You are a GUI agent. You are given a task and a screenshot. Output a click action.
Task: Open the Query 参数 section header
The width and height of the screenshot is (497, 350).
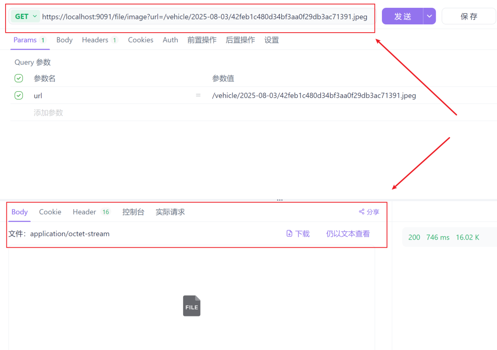(32, 62)
